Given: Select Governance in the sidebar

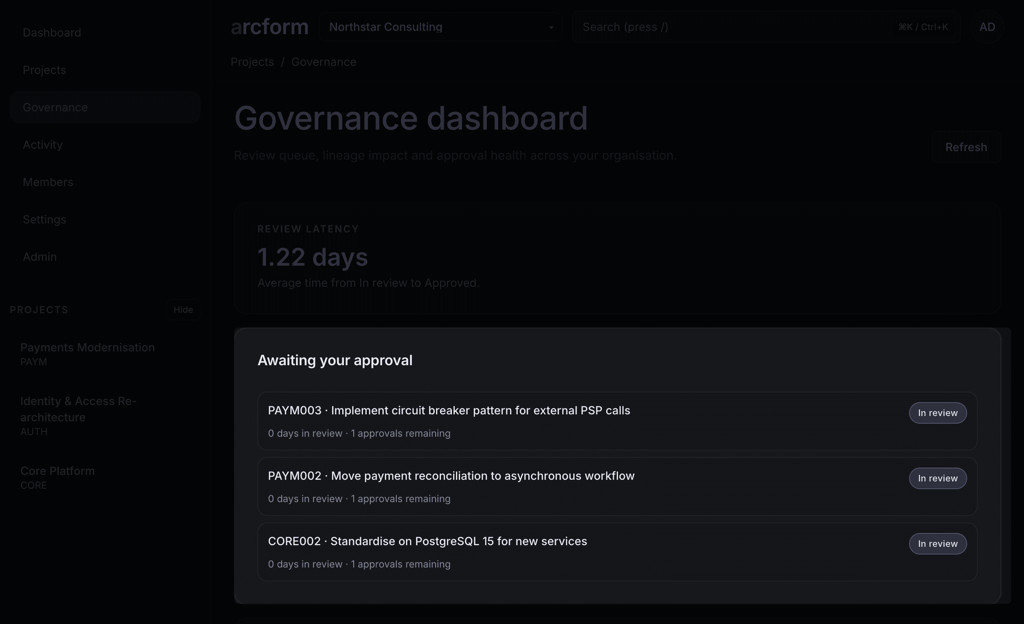Looking at the screenshot, I should point(55,107).
